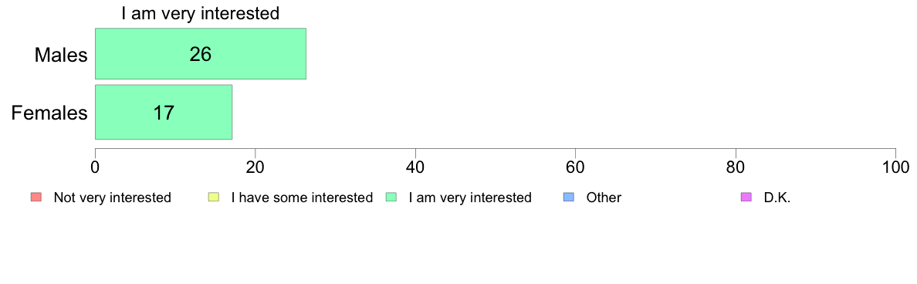Click the Females row label
917x284 pixels.
coord(49,113)
